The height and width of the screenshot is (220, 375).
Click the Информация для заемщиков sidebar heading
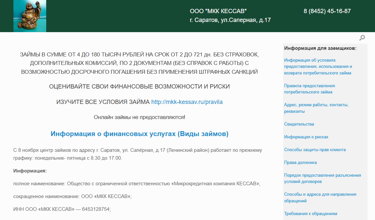(x=320, y=49)
